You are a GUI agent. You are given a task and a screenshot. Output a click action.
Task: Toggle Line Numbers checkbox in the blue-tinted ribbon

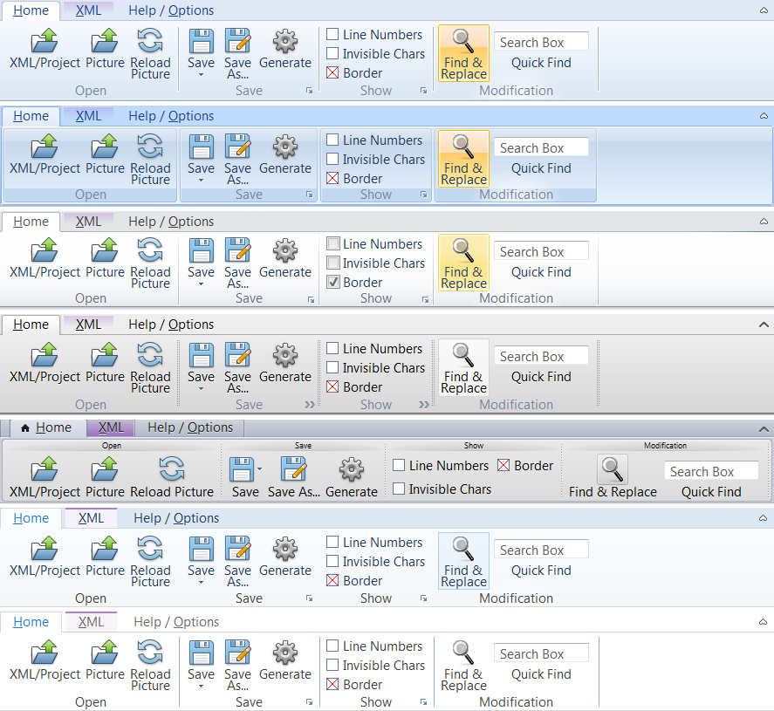(x=332, y=140)
